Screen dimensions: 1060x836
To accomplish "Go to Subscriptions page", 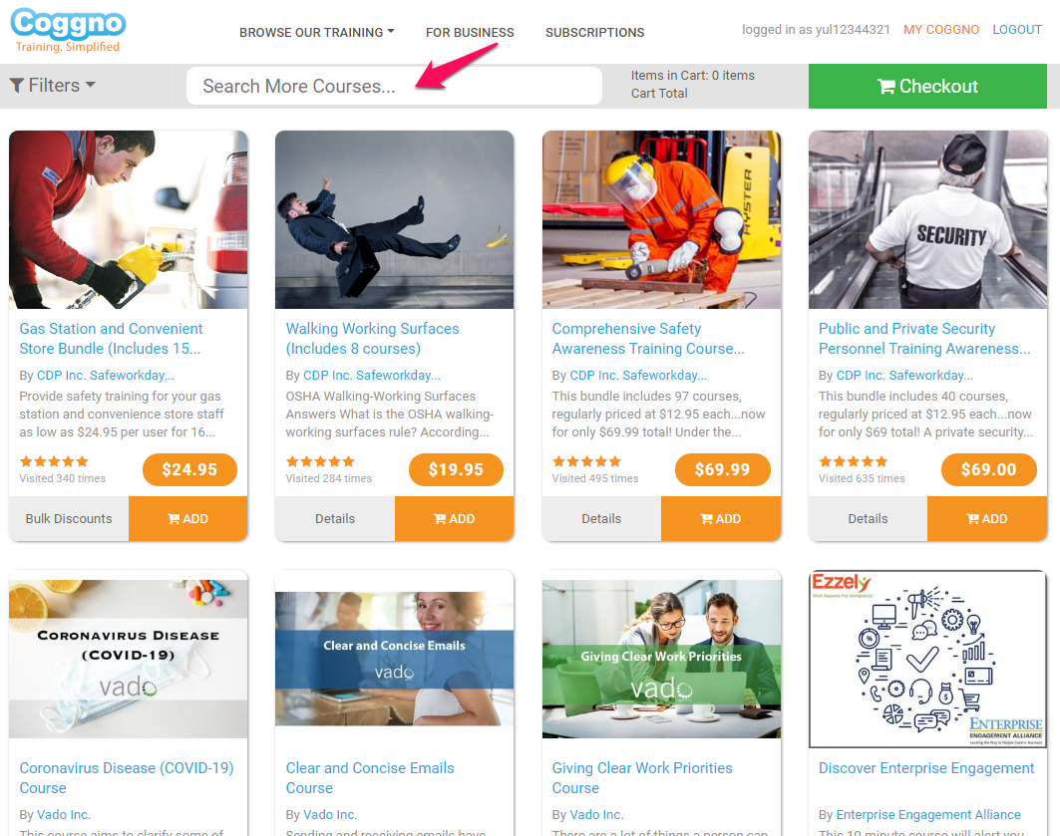I will (595, 33).
